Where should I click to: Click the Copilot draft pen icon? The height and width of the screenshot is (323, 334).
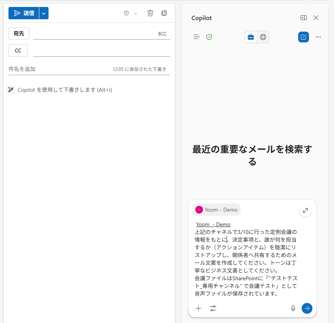11,90
